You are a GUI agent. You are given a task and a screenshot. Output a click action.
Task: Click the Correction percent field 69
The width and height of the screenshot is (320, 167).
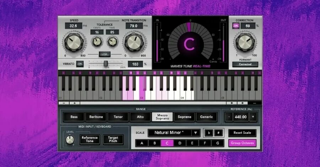pyautogui.click(x=248, y=26)
